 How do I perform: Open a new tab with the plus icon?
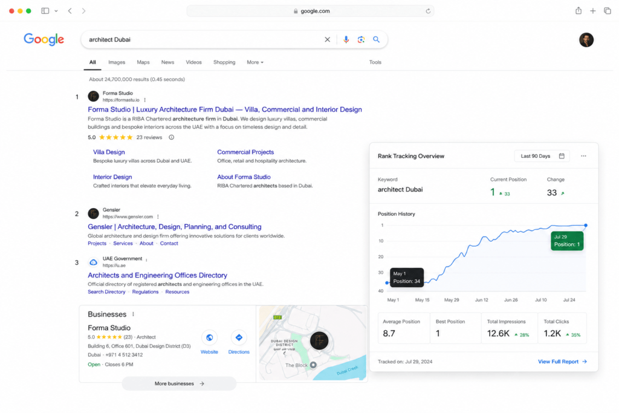pyautogui.click(x=592, y=11)
